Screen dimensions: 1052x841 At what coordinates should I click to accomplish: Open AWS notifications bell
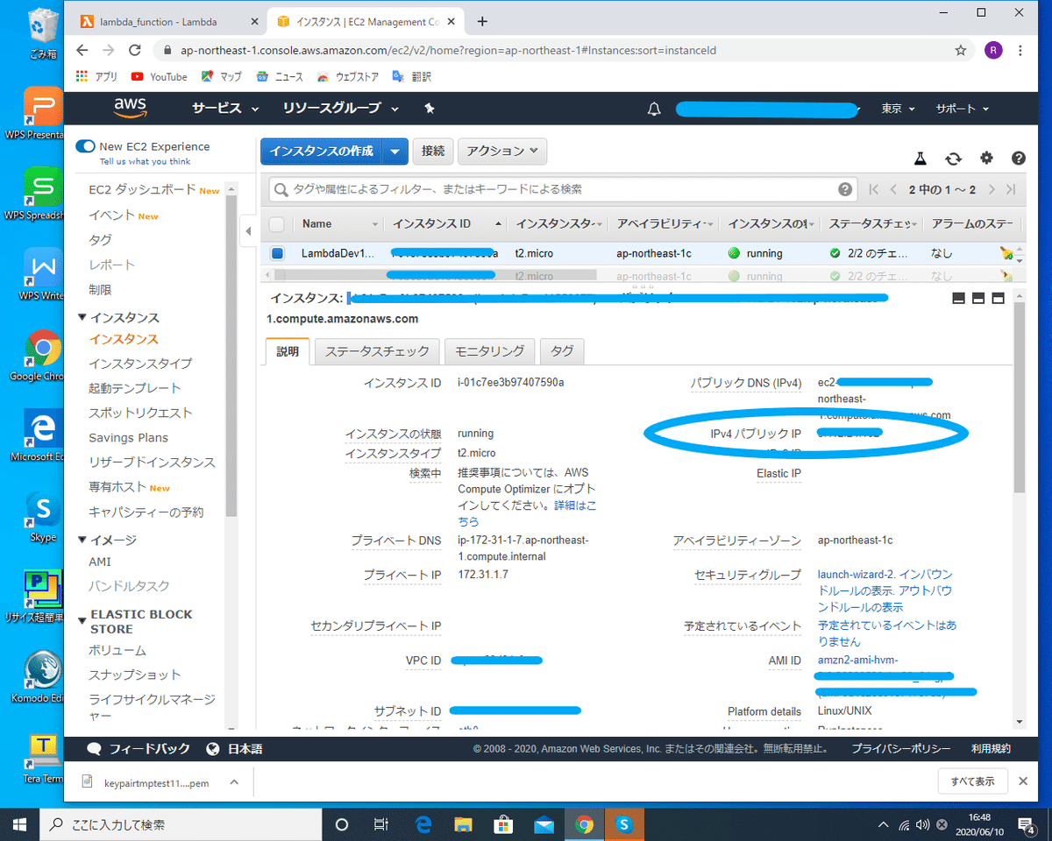pyautogui.click(x=654, y=109)
